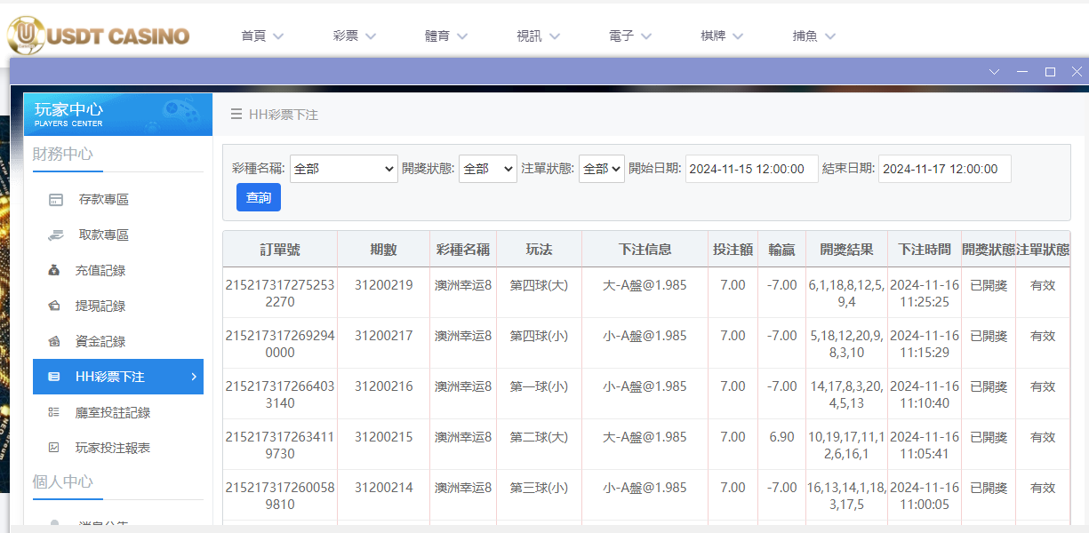Open the 注單狀態 dropdown
The width and height of the screenshot is (1089, 533).
(x=601, y=168)
